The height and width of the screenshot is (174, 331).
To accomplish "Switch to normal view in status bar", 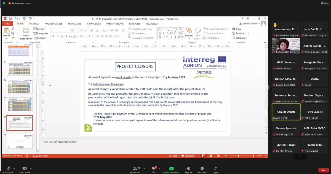I will click(x=204, y=156).
